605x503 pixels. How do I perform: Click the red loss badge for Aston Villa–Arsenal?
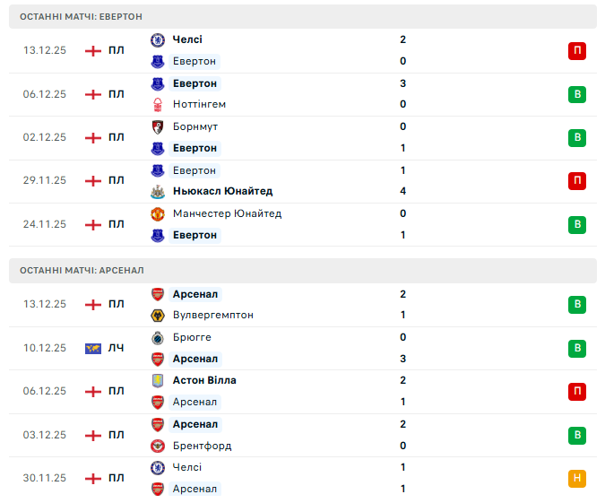(x=576, y=391)
